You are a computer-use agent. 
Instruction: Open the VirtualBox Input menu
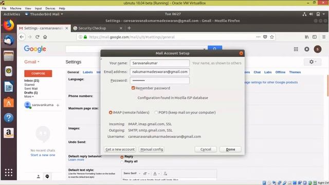(x=38, y=8)
